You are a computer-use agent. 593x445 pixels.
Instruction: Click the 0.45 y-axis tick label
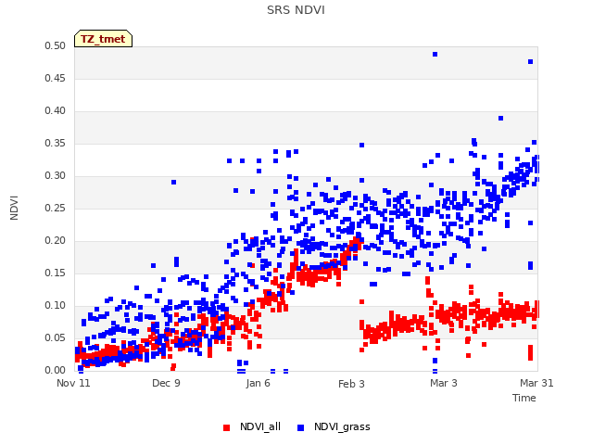[56, 78]
